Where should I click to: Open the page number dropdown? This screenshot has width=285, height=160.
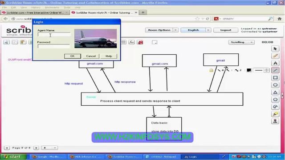pyautogui.click(x=49, y=148)
